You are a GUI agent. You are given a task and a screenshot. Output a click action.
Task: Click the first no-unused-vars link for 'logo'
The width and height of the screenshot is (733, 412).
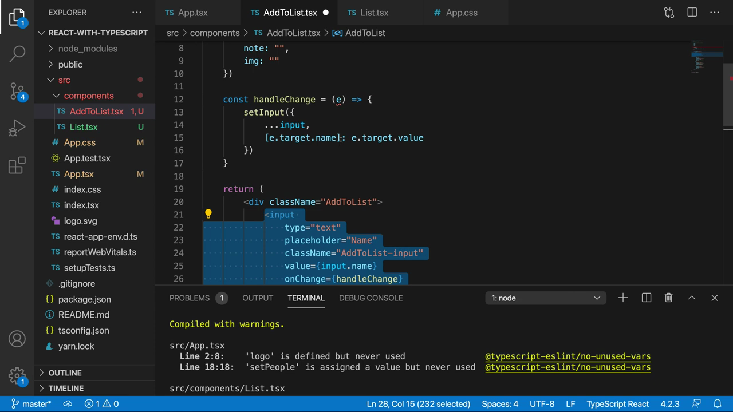coord(568,356)
